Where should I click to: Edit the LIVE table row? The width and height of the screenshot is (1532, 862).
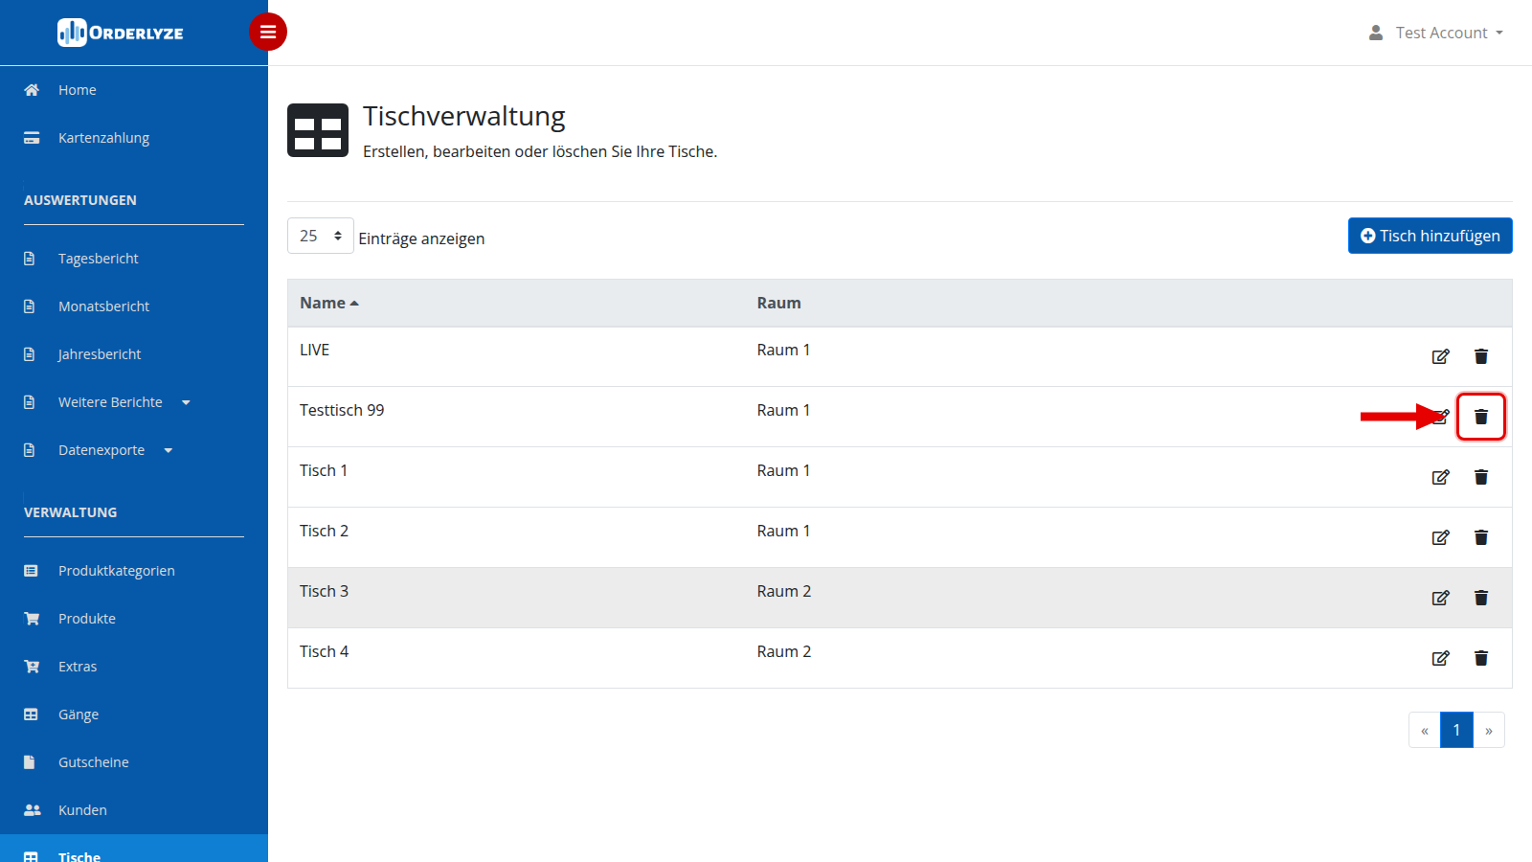(1440, 356)
